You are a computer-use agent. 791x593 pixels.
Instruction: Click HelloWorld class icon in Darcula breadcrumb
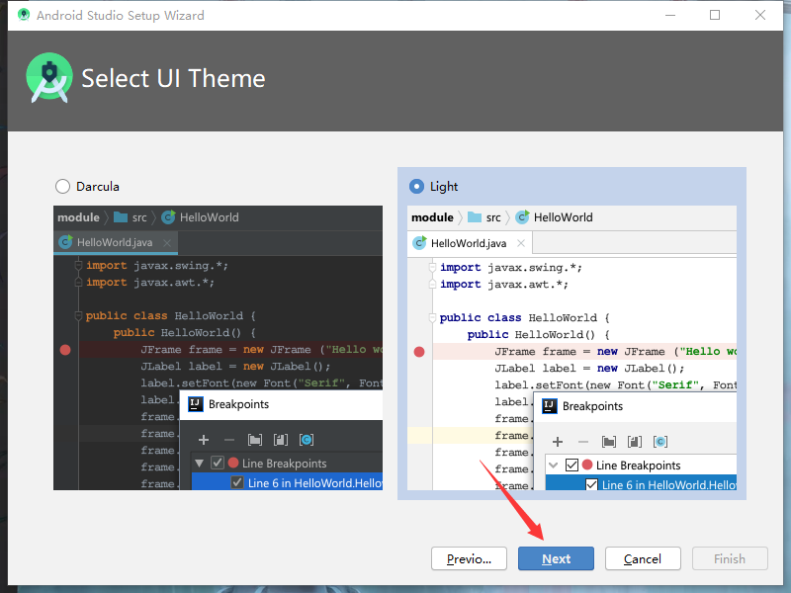pyautogui.click(x=168, y=217)
